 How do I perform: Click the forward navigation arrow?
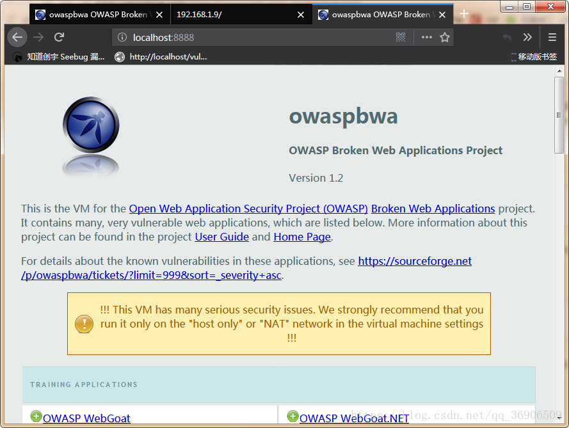click(x=38, y=37)
